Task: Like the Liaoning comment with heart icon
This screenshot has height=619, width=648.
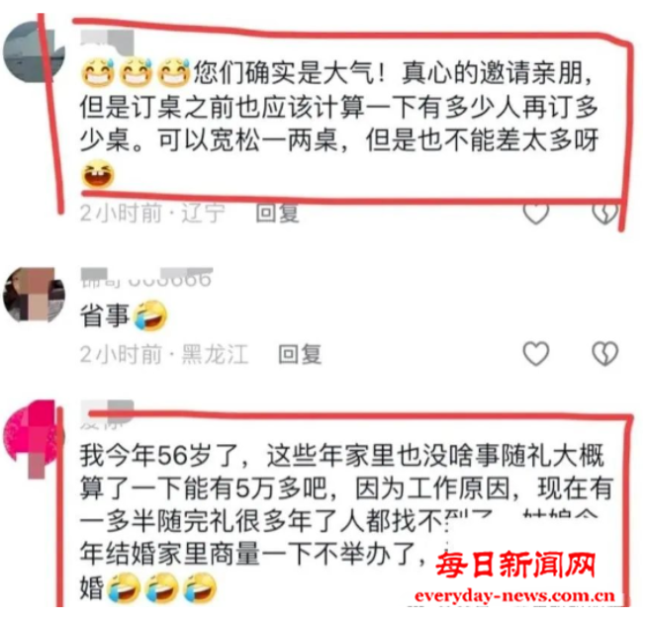Action: coord(536,213)
